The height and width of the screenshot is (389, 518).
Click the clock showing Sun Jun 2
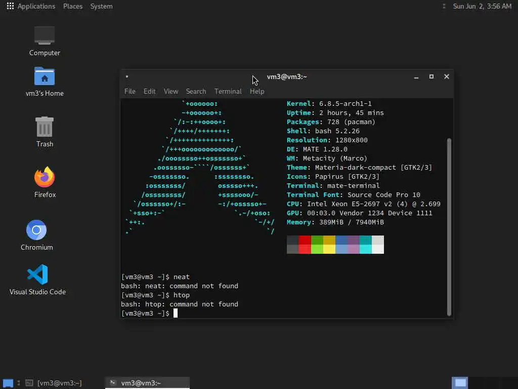(x=482, y=6)
